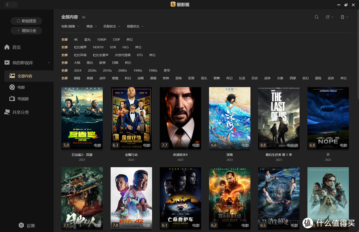This screenshot has width=359, height=232.
Task: Collapse the 筛选 filter panel
Action: (x=92, y=26)
